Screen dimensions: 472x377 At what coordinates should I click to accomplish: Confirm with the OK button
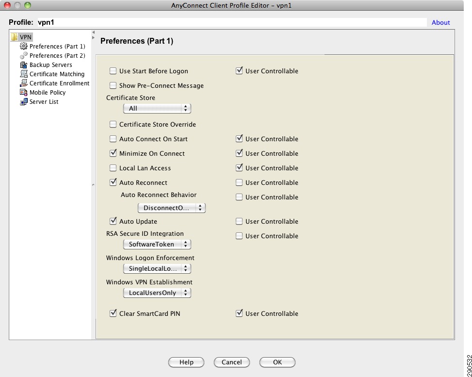click(x=277, y=362)
